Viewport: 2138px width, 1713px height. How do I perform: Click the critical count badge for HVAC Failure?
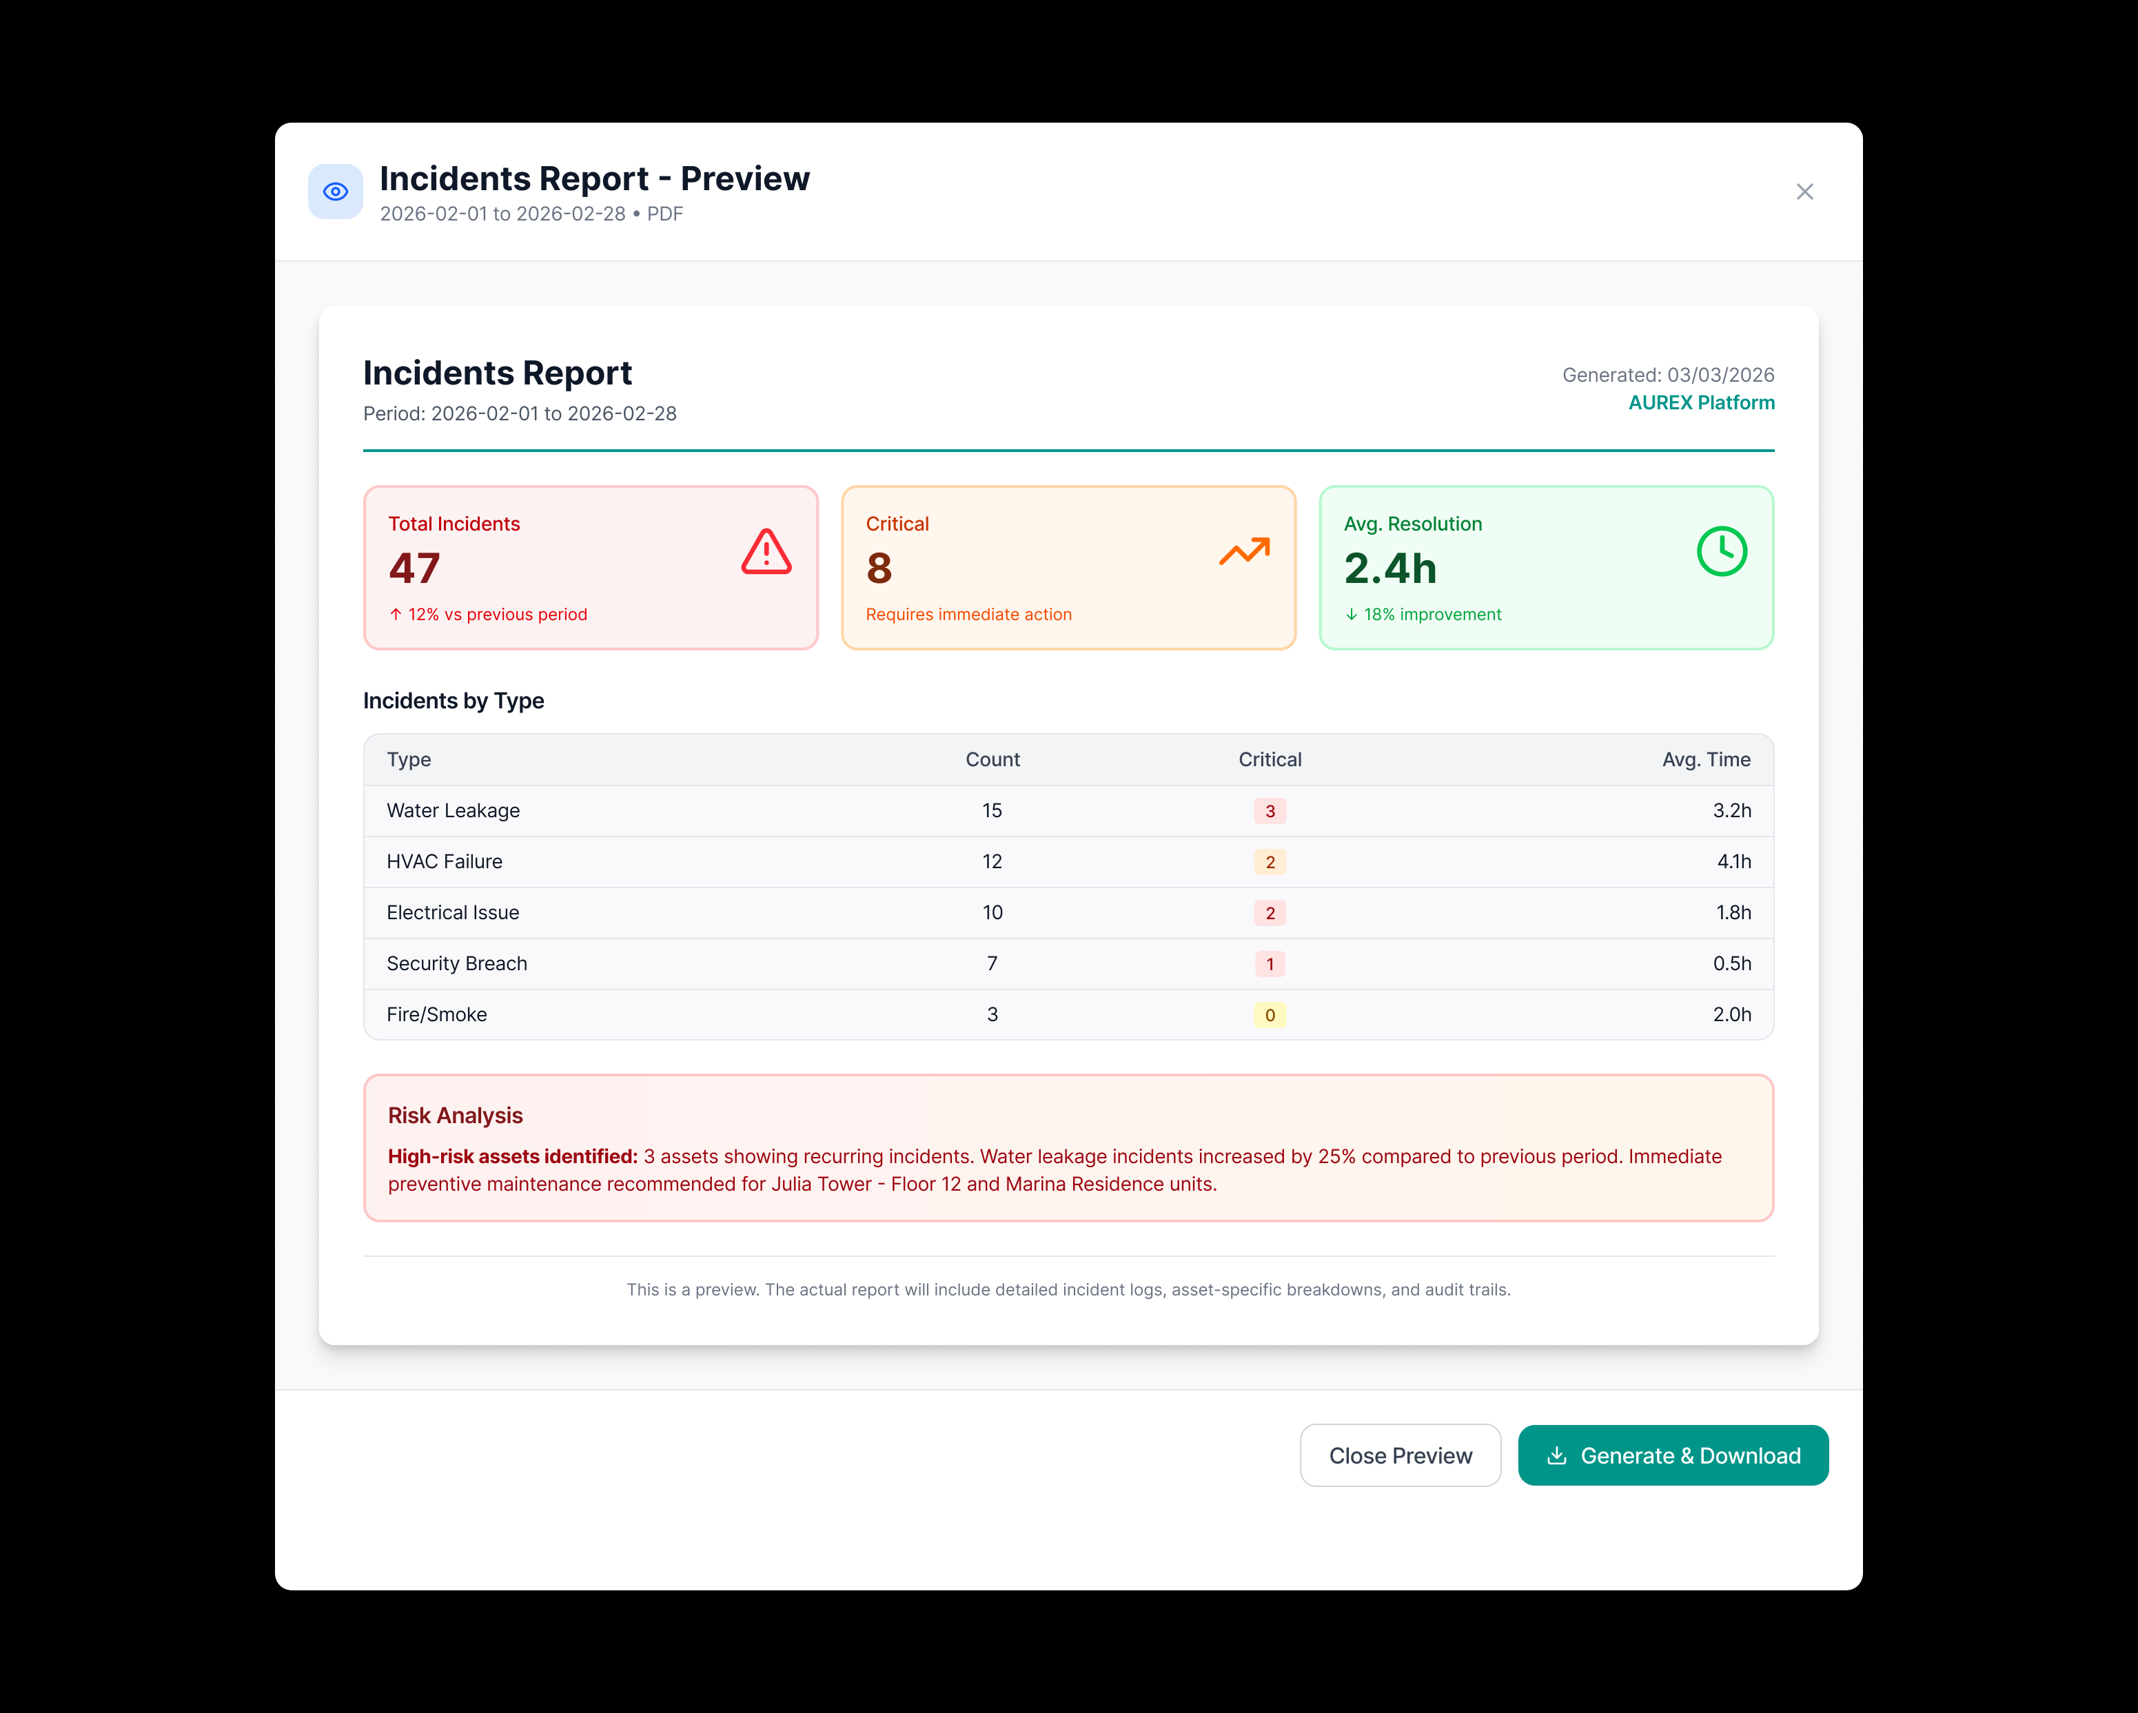point(1270,861)
